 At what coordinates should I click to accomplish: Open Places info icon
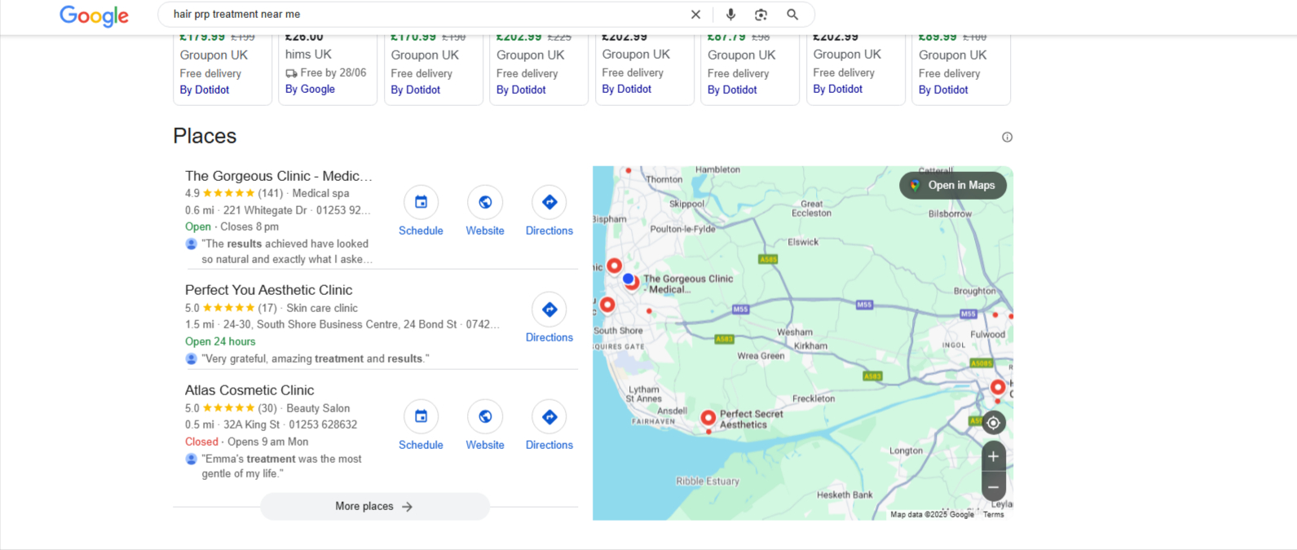click(x=1007, y=137)
